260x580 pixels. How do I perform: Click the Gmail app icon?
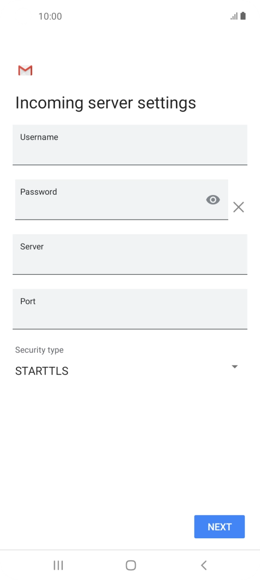click(25, 70)
